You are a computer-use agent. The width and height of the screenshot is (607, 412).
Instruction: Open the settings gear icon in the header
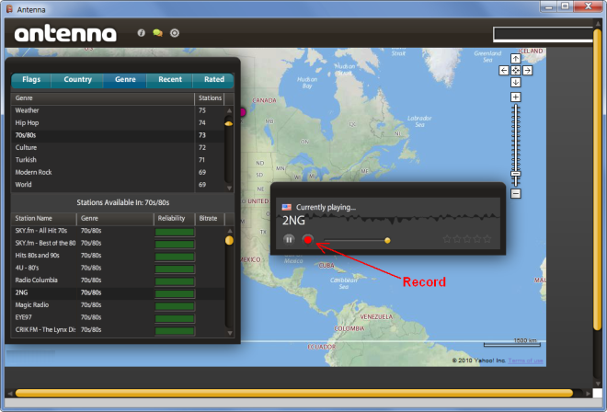(175, 33)
